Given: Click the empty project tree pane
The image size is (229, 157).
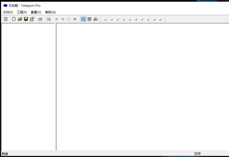Looking at the screenshot, I should point(28,86).
